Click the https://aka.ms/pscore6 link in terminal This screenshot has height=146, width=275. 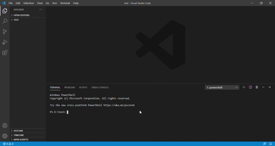click(119, 105)
